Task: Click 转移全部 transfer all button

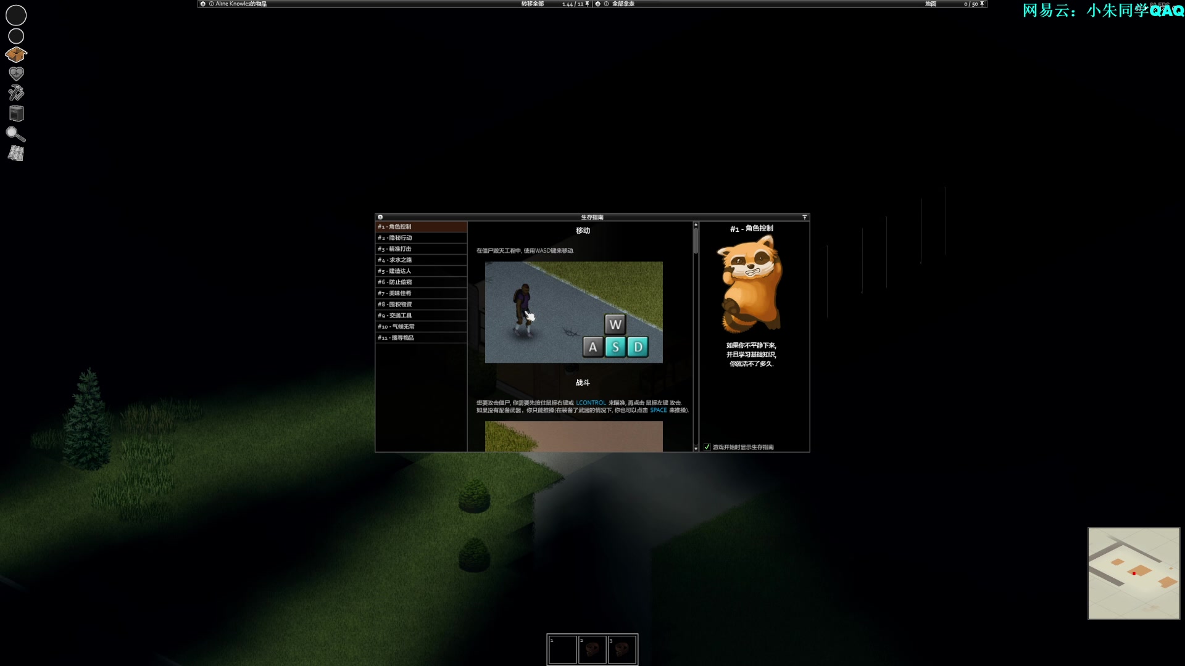Action: click(x=533, y=4)
